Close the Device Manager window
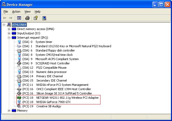Screen dimensions: 172x121 pos(167,5)
